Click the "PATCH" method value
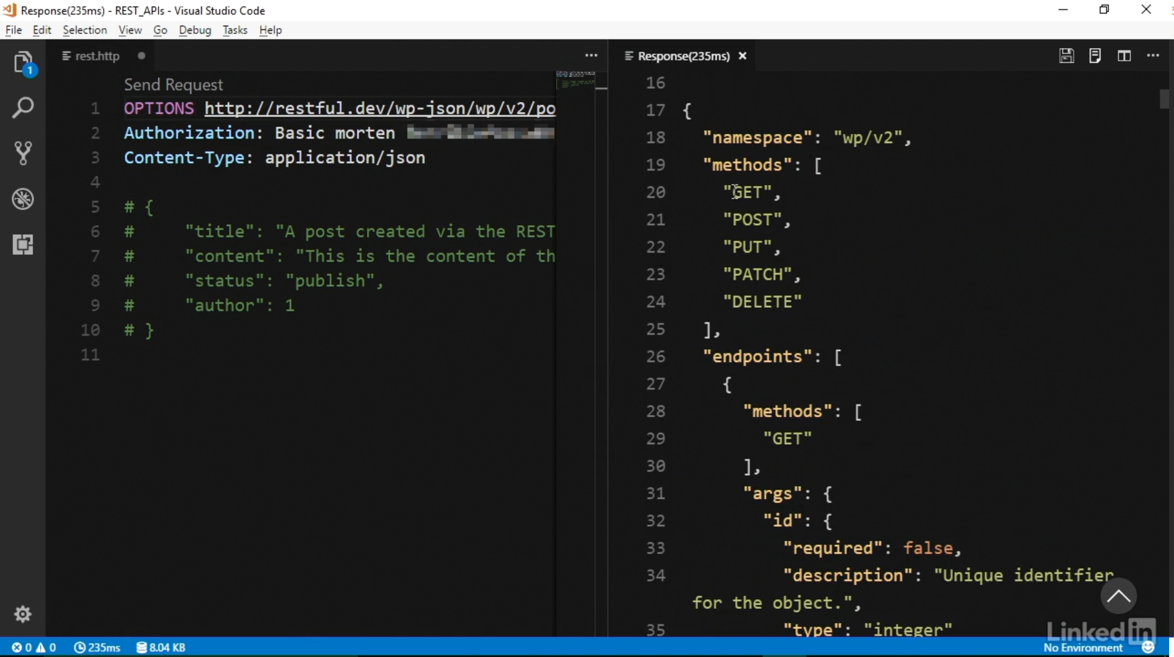The height and width of the screenshot is (657, 1174). (757, 275)
